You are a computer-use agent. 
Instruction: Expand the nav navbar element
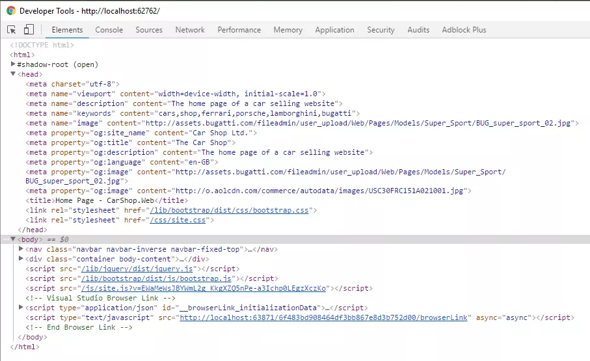21,249
